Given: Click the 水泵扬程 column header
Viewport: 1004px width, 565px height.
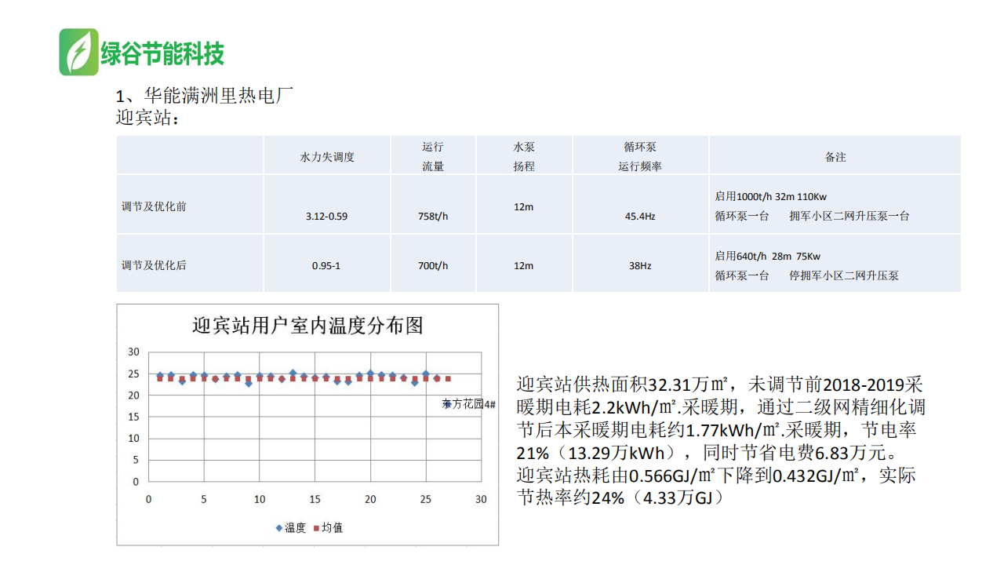Looking at the screenshot, I should [x=524, y=156].
